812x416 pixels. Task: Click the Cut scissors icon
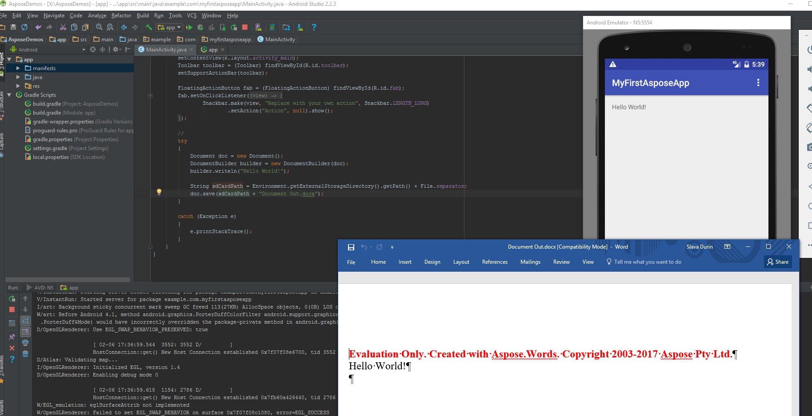[63, 27]
